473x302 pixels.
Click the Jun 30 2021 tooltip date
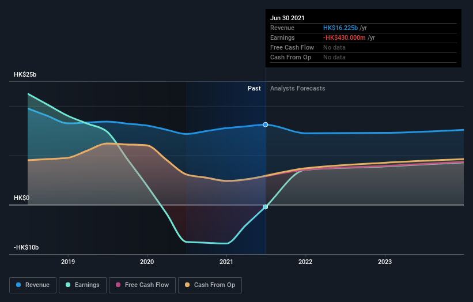click(x=287, y=18)
